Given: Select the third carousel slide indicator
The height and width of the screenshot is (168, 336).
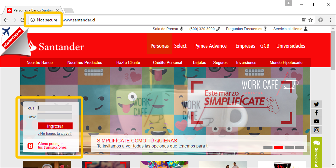Looking at the screenshot, I should [289, 147].
